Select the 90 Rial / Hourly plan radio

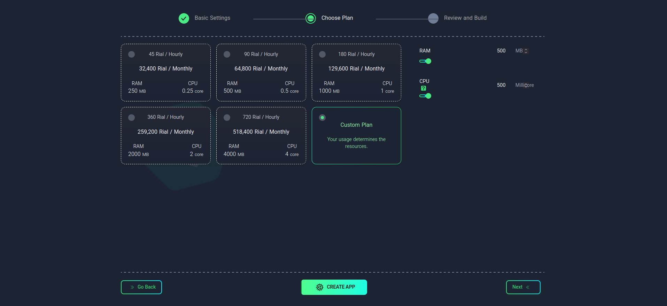(227, 55)
